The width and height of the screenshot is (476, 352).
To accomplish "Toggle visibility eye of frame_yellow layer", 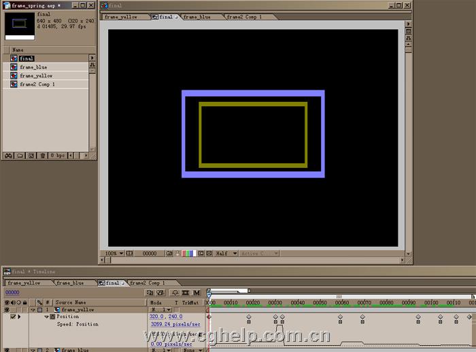I will pyautogui.click(x=7, y=310).
